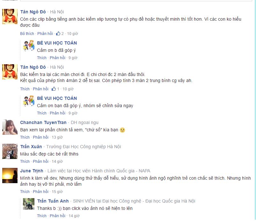Open the Chanchan TuyenTran profile name link
Viewport: 256px width, 221px height.
(43, 122)
